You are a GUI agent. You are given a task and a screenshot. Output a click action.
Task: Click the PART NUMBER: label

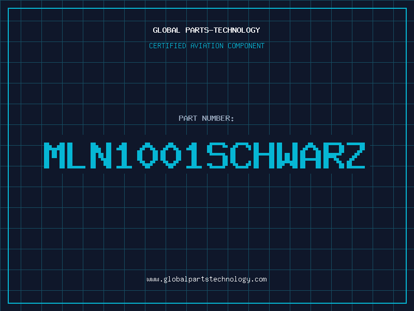click(206, 118)
